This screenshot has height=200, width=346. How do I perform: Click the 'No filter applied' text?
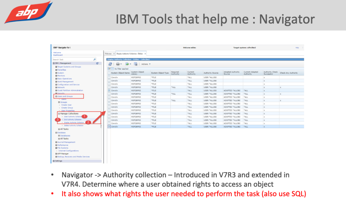121,69
